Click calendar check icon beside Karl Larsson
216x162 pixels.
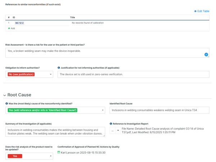59,153
